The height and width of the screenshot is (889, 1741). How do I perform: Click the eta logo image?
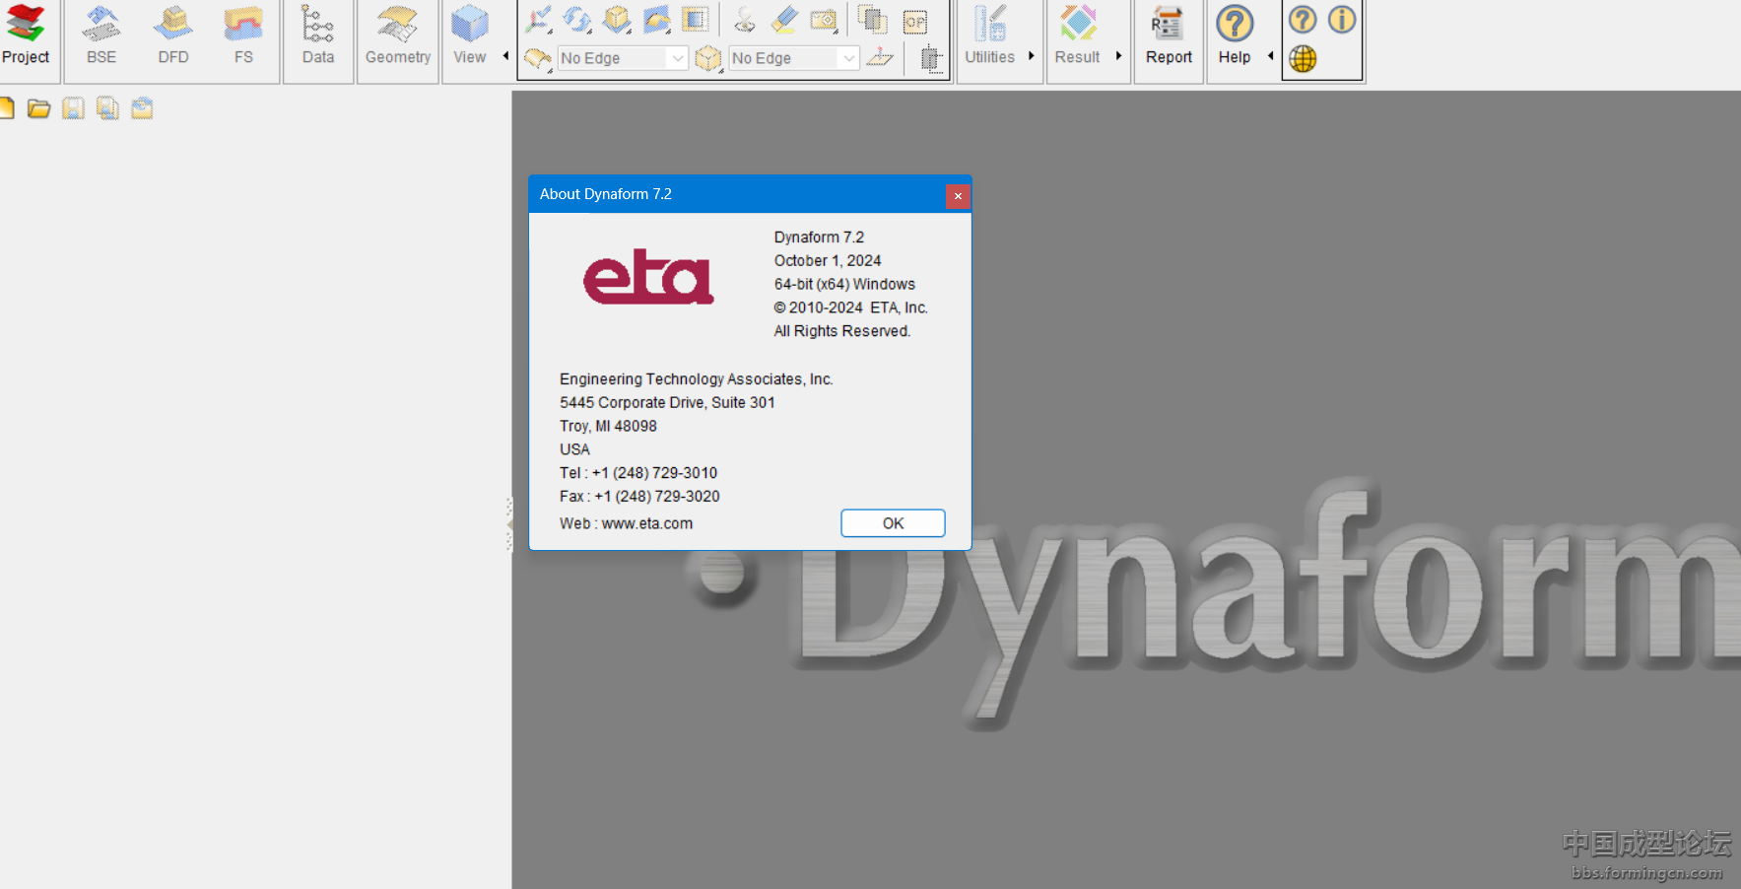click(x=648, y=277)
